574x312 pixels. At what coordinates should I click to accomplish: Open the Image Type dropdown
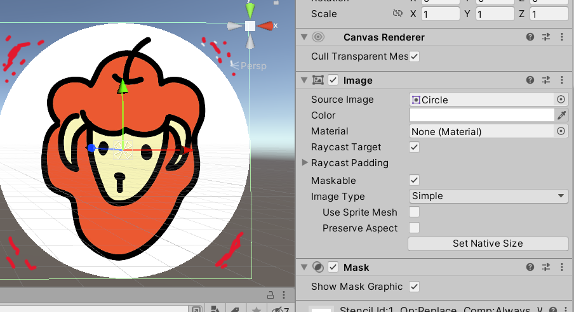tap(488, 196)
